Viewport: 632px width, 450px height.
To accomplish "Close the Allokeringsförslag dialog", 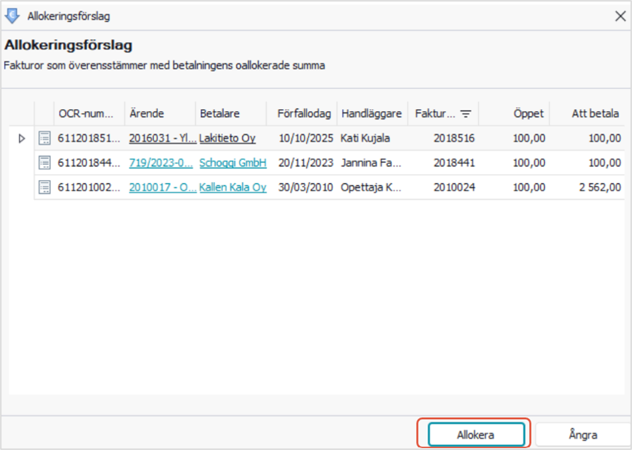I will (x=621, y=16).
